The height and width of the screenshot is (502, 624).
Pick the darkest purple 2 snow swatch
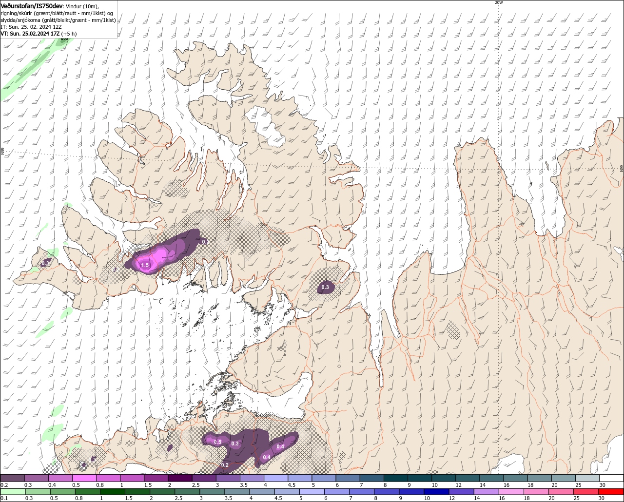pyautogui.click(x=180, y=478)
